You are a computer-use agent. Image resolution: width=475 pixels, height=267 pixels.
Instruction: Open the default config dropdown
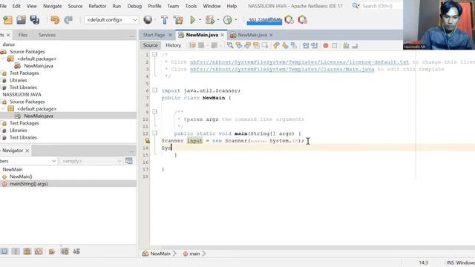pos(111,20)
